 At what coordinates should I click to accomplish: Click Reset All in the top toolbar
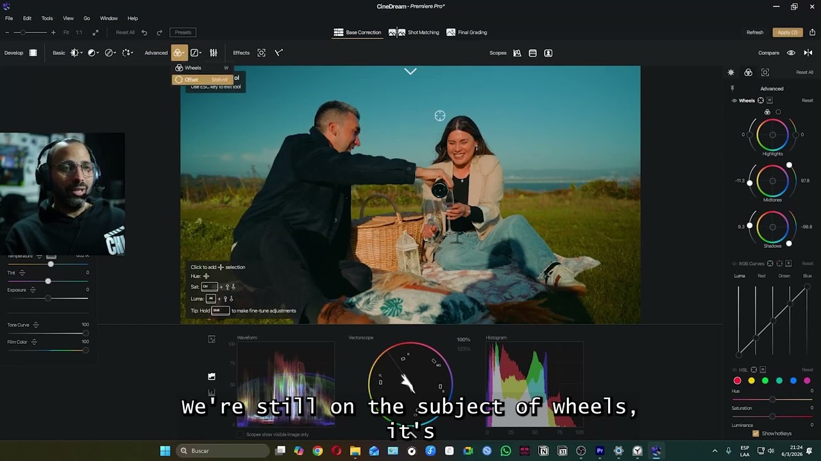[125, 32]
